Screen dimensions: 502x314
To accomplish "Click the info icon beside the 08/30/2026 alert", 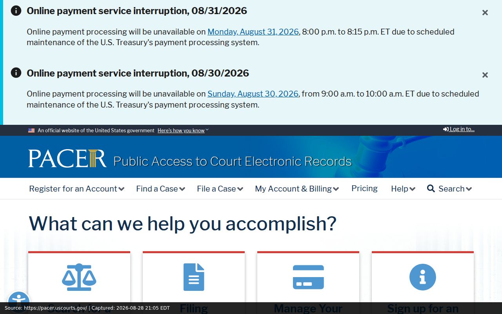I will tap(16, 73).
